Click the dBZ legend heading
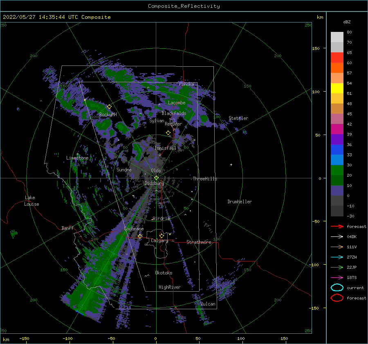 pos(347,22)
